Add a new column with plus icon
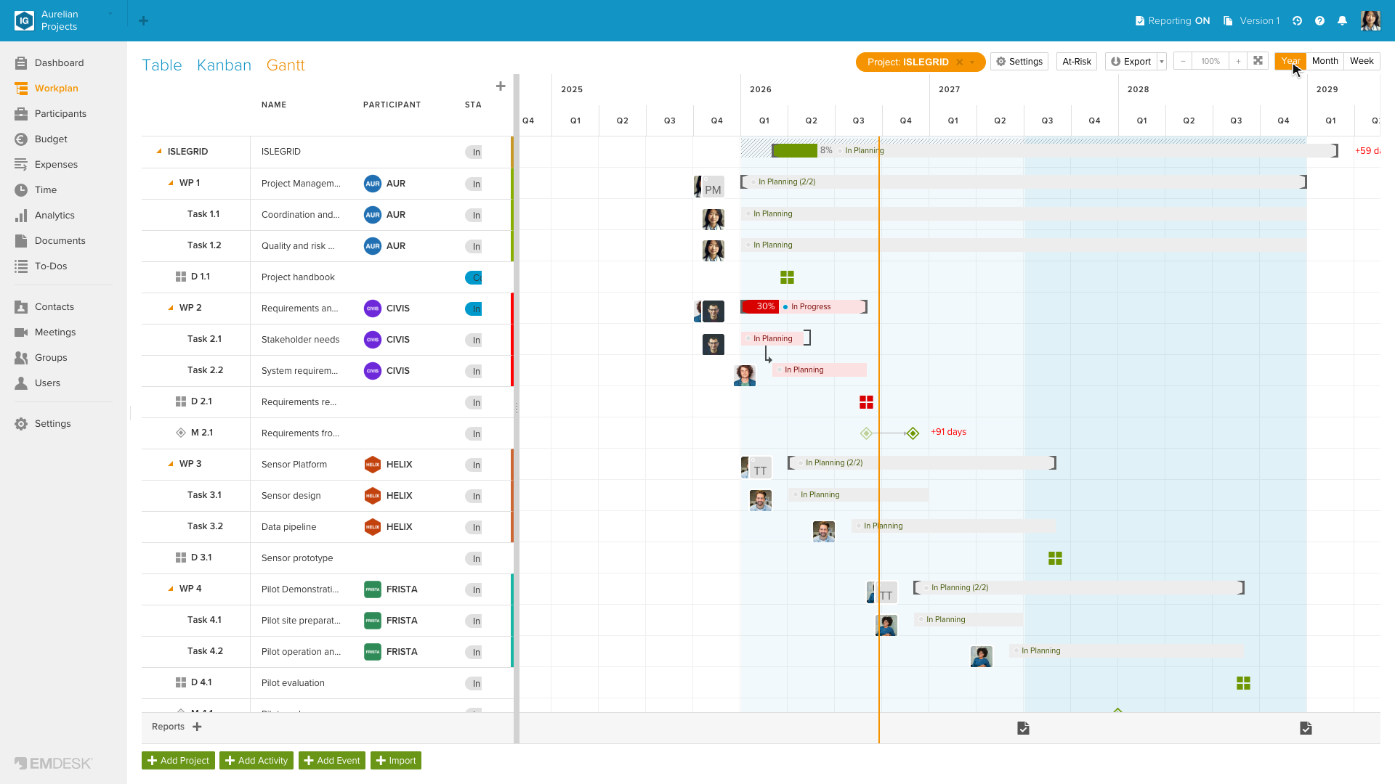This screenshot has height=784, width=1395. pyautogui.click(x=501, y=86)
